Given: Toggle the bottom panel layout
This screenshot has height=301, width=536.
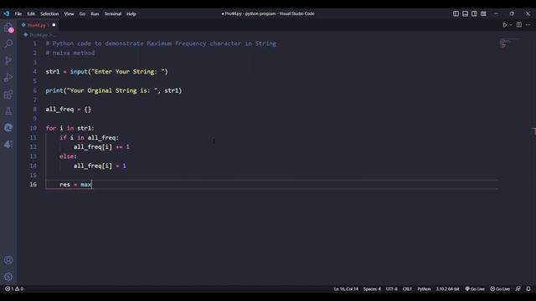Looking at the screenshot, I should tap(466, 13).
